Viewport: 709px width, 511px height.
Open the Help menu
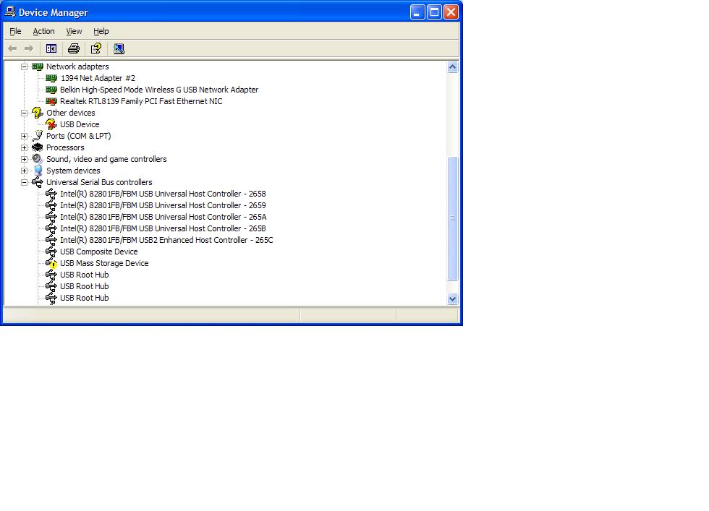coord(101,31)
